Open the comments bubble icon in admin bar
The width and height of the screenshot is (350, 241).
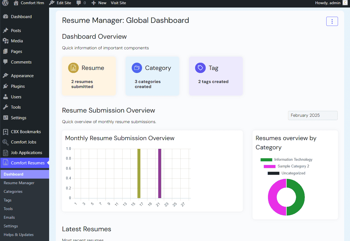(79, 3)
